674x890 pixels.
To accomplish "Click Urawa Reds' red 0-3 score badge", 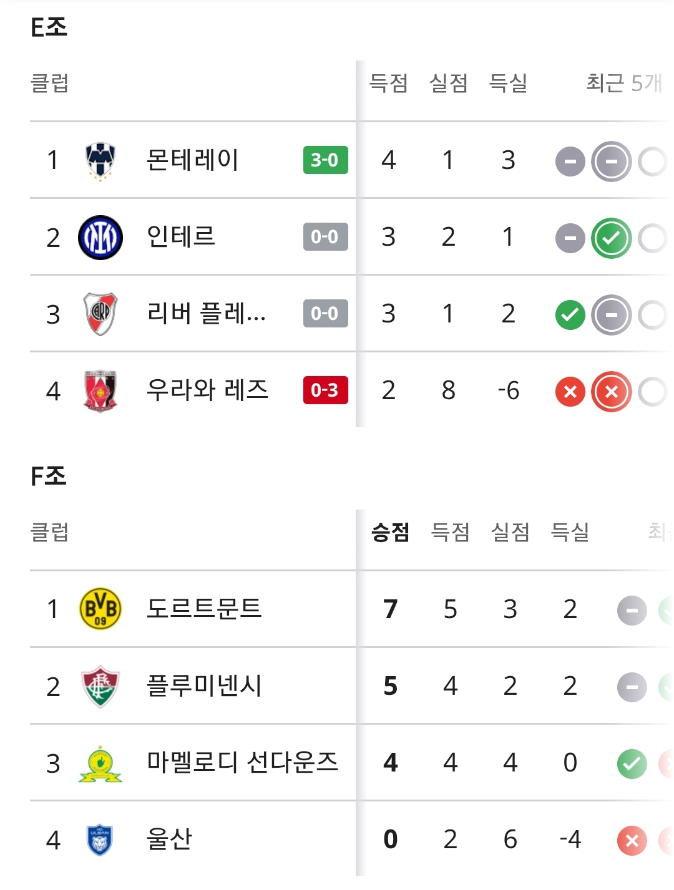I will (325, 390).
